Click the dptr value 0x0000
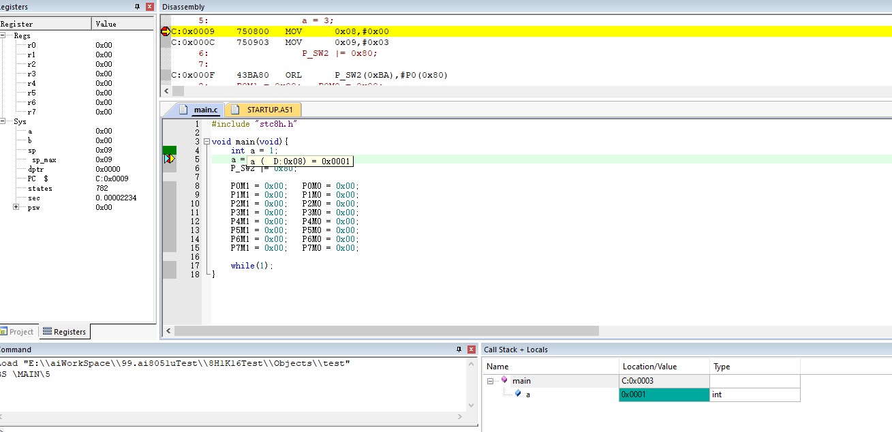This screenshot has height=432, width=892. point(108,169)
